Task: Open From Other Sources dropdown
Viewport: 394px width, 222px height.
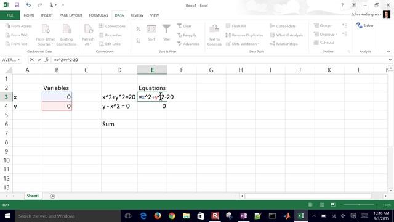Action: coord(45,35)
